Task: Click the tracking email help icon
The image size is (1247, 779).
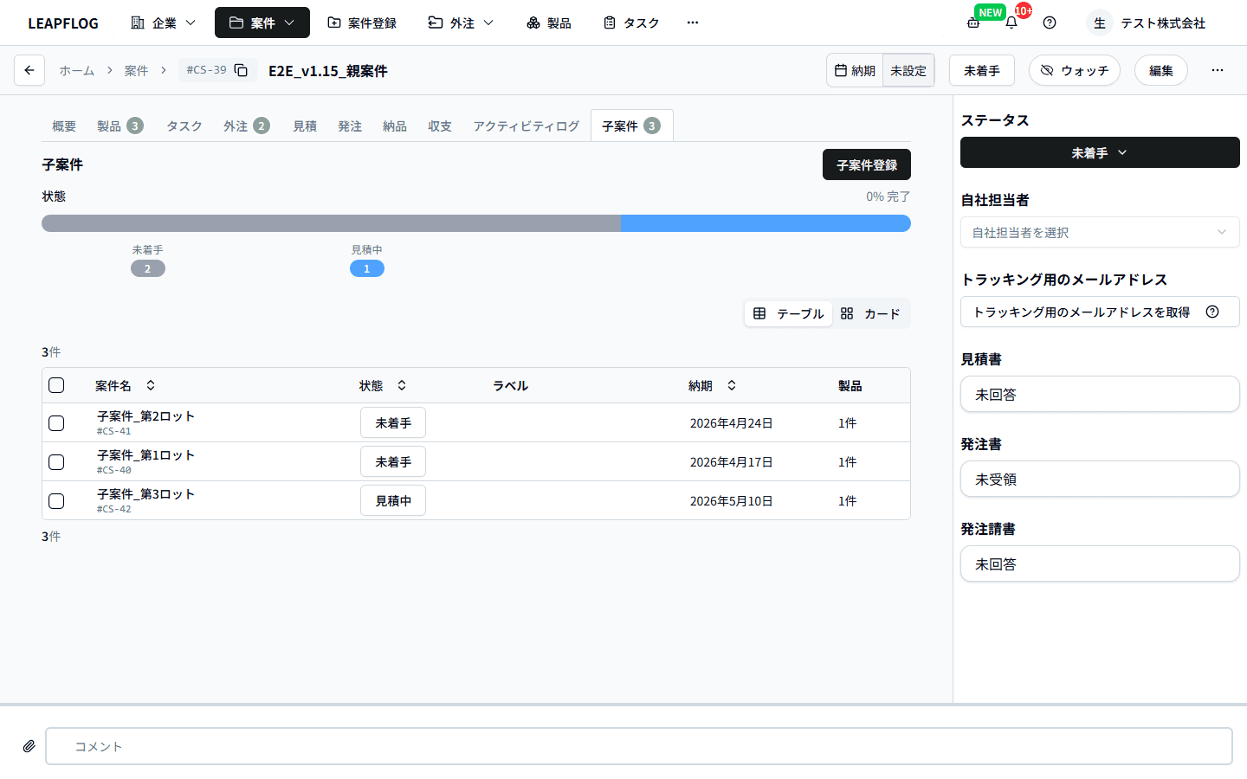Action: pos(1212,312)
